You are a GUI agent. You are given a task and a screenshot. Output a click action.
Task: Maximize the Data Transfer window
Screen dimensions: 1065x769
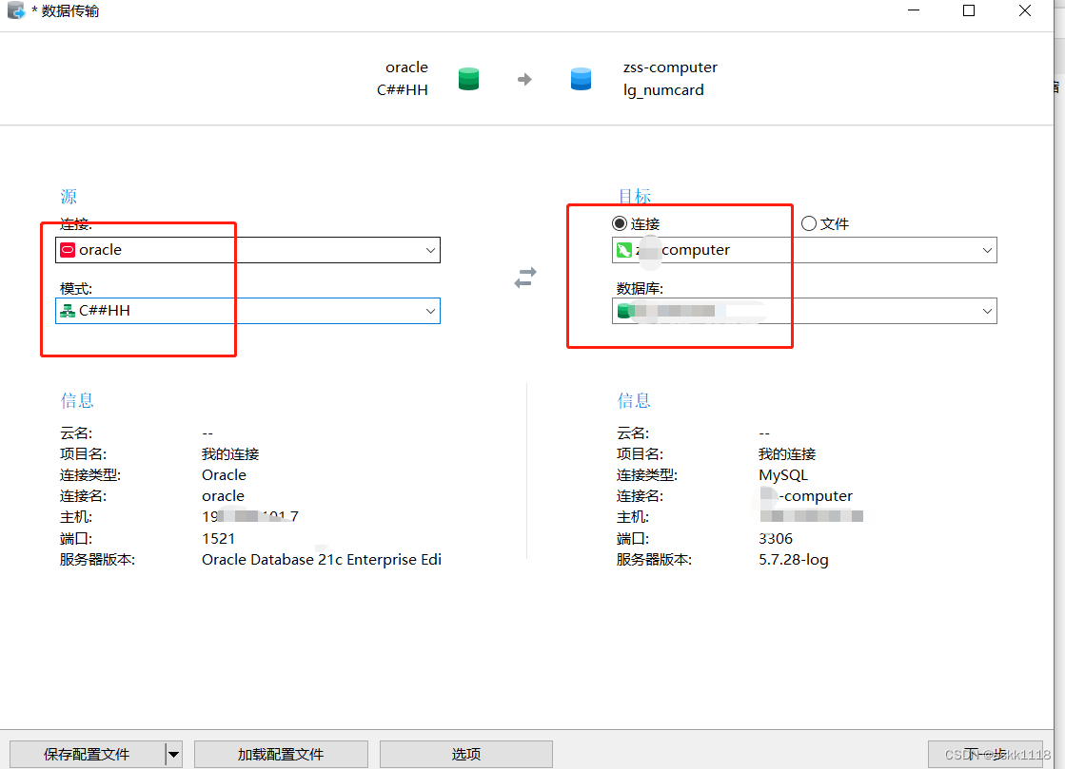point(969,10)
